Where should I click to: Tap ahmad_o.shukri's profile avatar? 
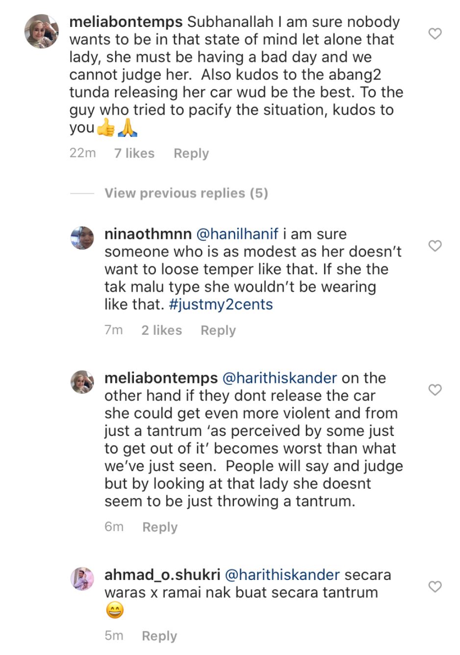click(x=82, y=579)
